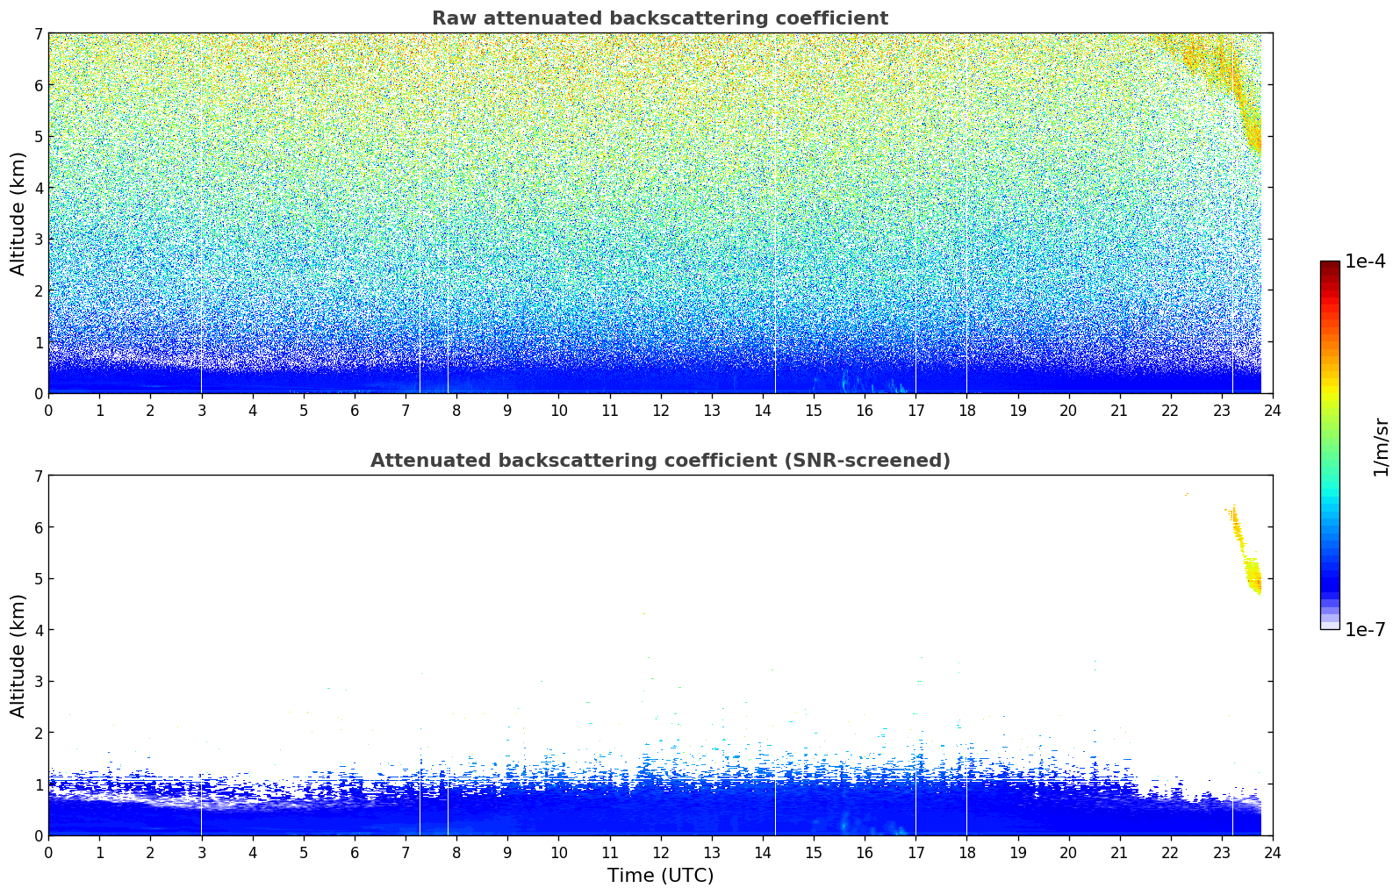The width and height of the screenshot is (1400, 895).
Task: Click the colorbar gradient strip
Action: point(1330,445)
